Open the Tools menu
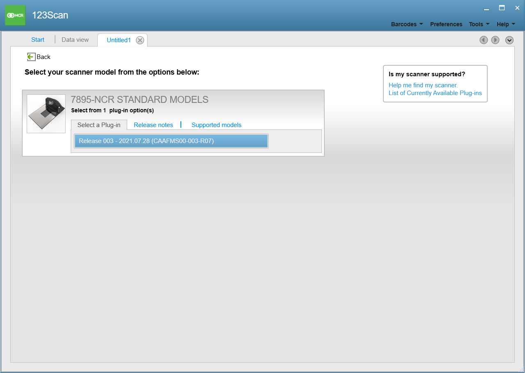 (x=479, y=24)
